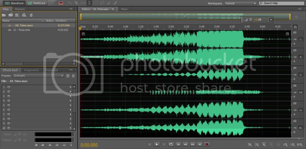Image resolution: width=306 pixels, height=149 pixels.
Task: Open the Workspace Default dropdown
Action: pyautogui.click(x=241, y=3)
